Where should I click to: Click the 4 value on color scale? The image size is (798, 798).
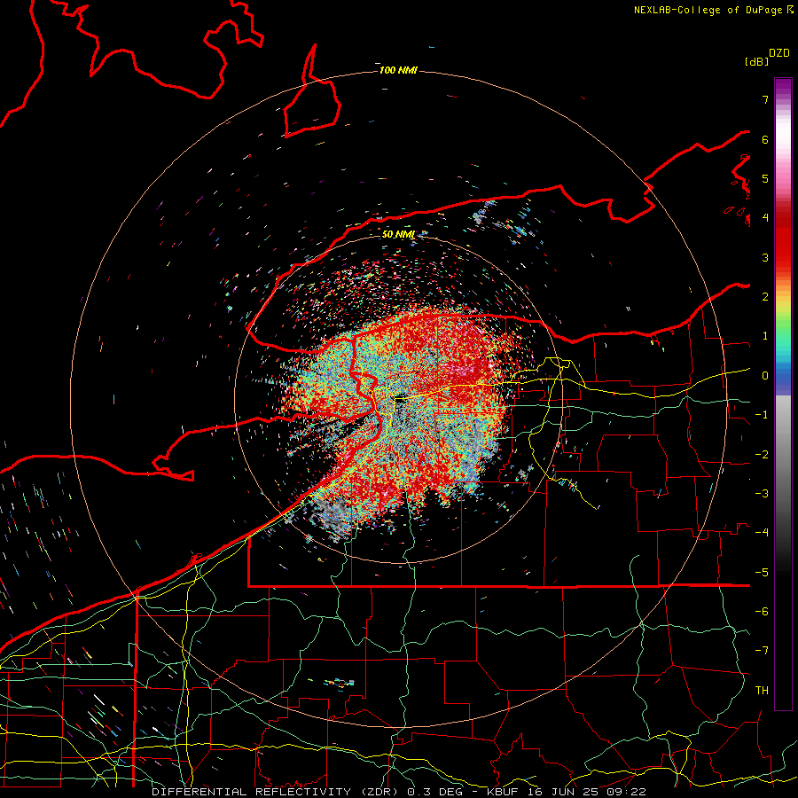coord(765,218)
